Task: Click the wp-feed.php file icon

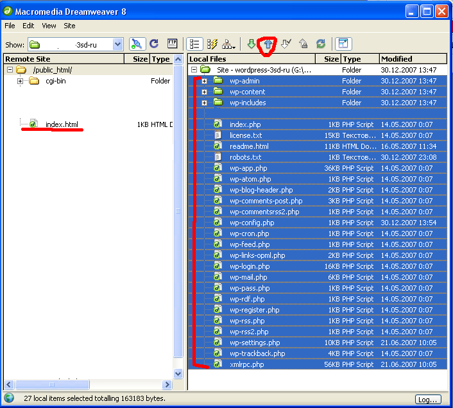Action: coord(218,244)
